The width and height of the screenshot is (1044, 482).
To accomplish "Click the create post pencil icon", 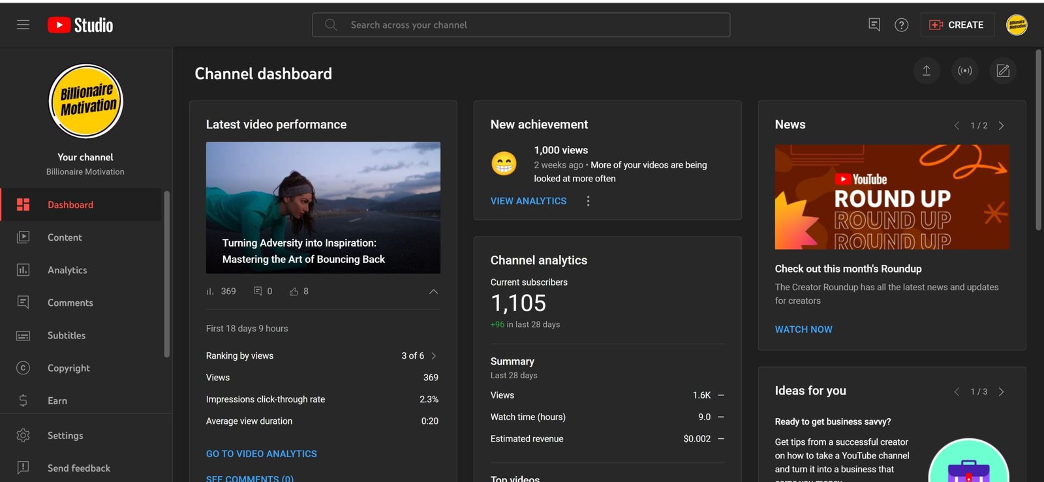I will coord(1003,70).
